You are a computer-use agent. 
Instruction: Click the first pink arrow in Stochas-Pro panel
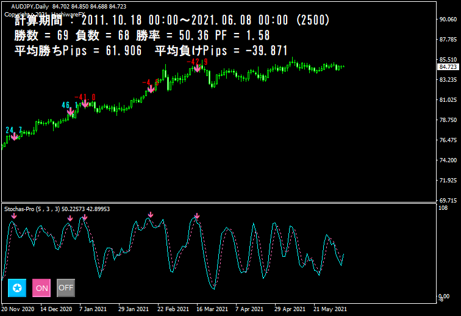pyautogui.click(x=14, y=215)
